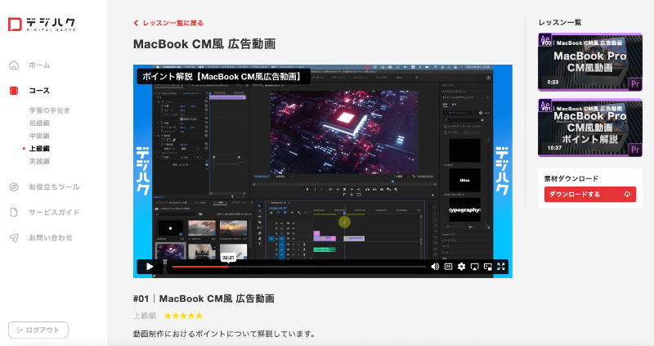Click the お問い合わせ paper plane icon
This screenshot has height=346, width=654.
tap(14, 237)
